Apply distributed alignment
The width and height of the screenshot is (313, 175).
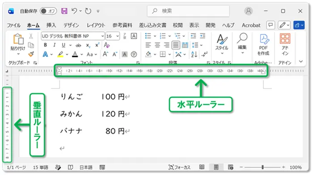point(185,45)
